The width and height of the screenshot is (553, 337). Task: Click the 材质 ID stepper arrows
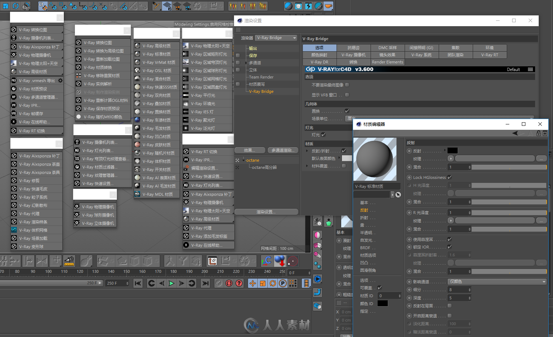pos(400,296)
